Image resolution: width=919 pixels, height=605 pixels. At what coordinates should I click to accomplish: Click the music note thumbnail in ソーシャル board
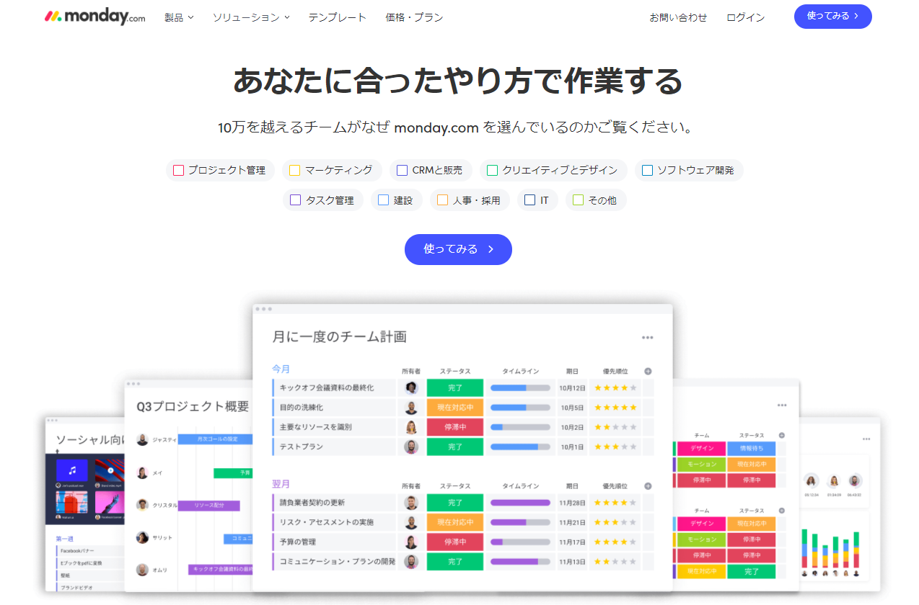point(72,470)
